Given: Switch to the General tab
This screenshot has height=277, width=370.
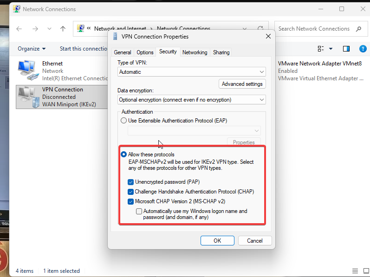Looking at the screenshot, I should coord(123,52).
